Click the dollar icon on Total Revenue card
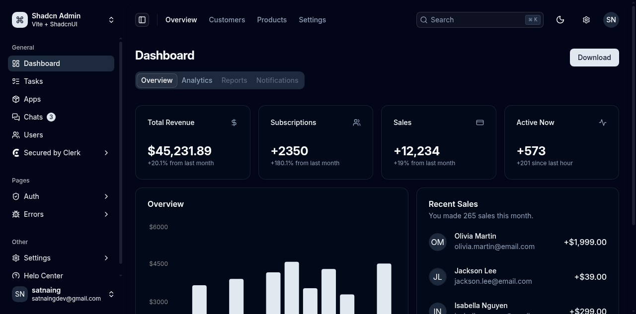Image resolution: width=636 pixels, height=314 pixels. [234, 123]
